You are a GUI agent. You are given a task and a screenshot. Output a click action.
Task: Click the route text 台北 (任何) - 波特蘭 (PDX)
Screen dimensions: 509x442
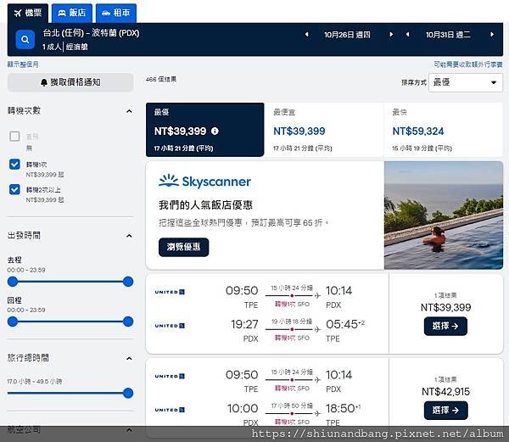pyautogui.click(x=92, y=33)
